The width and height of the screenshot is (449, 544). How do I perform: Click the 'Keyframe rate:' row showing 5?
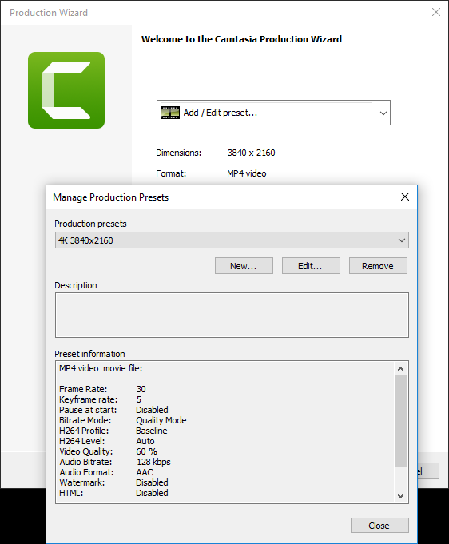[101, 399]
